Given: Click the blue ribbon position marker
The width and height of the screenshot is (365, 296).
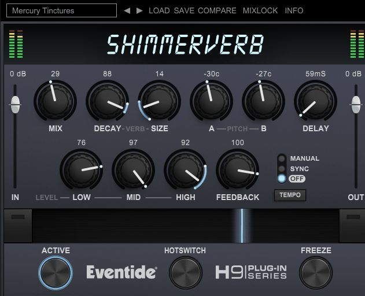Looking at the screenshot, I should [x=242, y=225].
